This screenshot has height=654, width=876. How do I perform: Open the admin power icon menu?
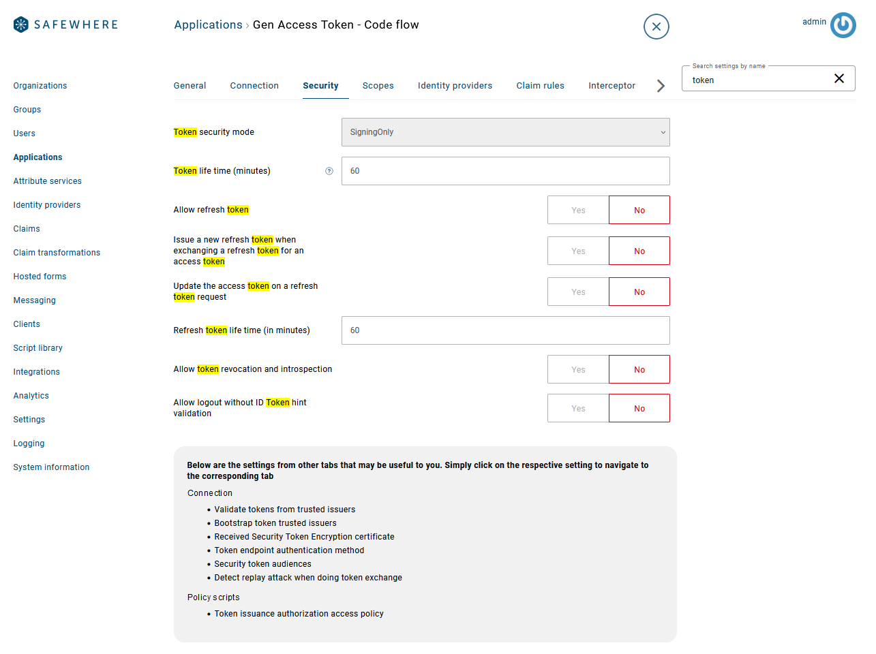point(843,25)
